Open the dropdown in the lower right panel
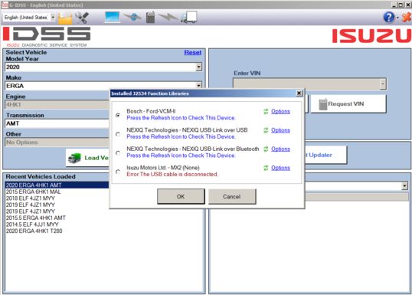Viewport: 412px width, 295px height. (x=404, y=186)
